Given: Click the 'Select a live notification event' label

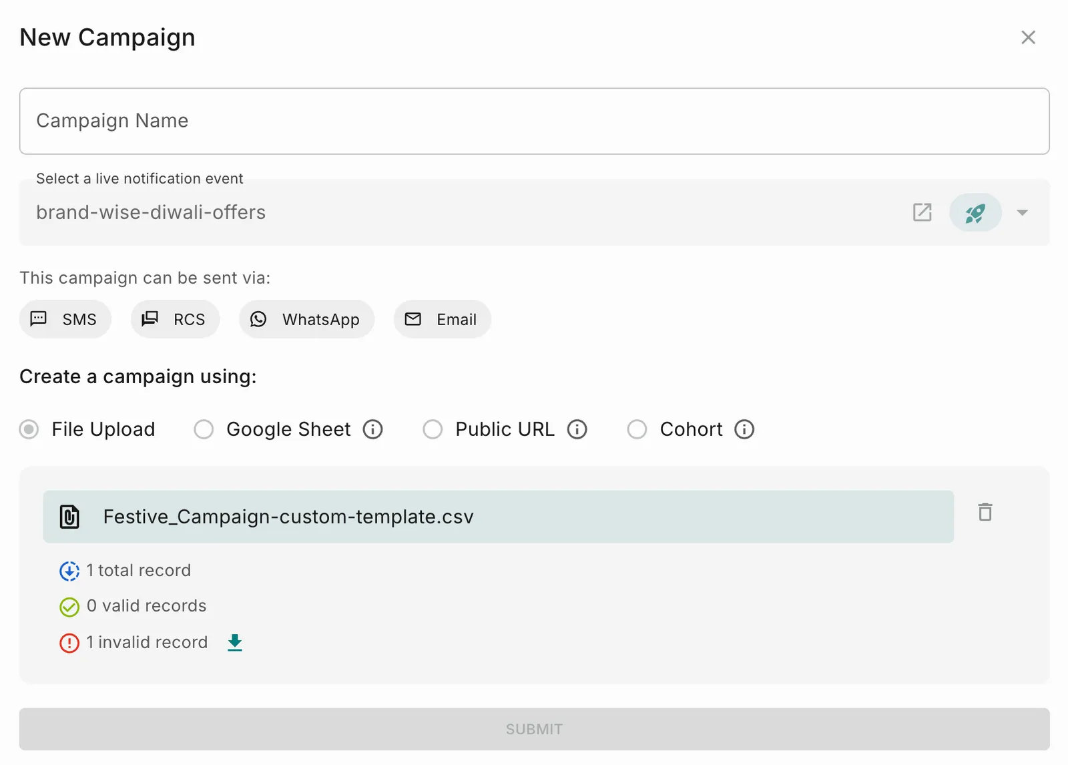Looking at the screenshot, I should [140, 179].
